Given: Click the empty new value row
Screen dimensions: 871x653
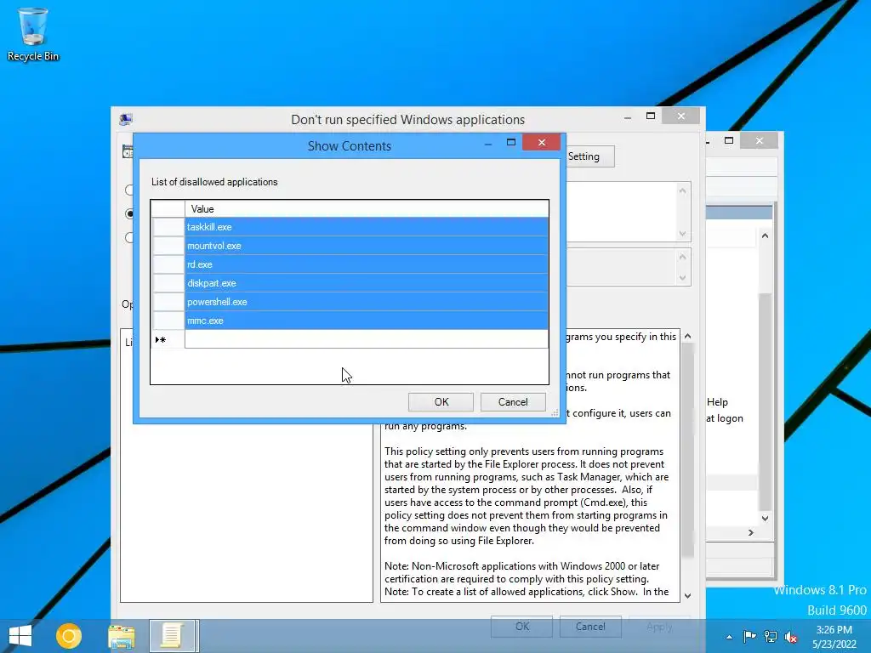Looking at the screenshot, I should coord(366,339).
